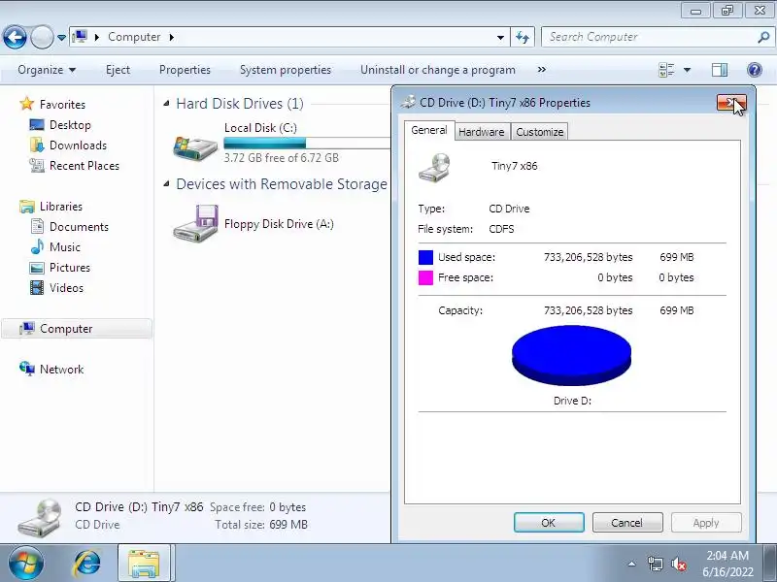The width and height of the screenshot is (777, 582).
Task: Open the recent pages dropdown arrow
Action: pyautogui.click(x=61, y=38)
